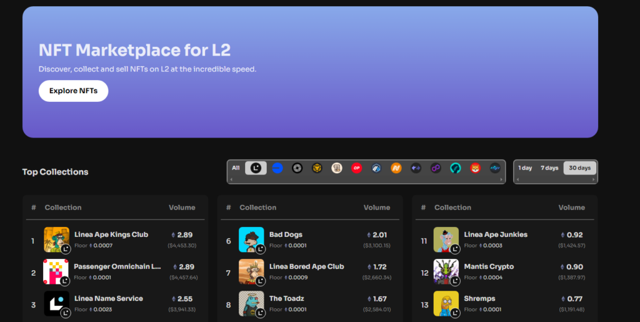This screenshot has width=640, height=322.
Task: Switch volume period to 1 day
Action: (x=525, y=168)
